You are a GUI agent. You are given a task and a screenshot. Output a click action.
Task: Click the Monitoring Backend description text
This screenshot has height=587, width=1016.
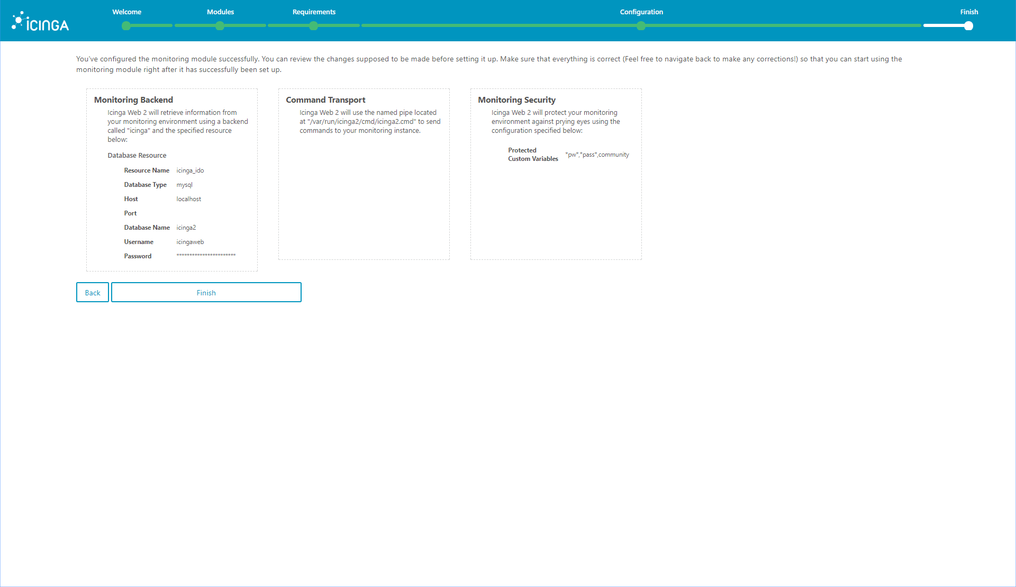pyautogui.click(x=178, y=126)
